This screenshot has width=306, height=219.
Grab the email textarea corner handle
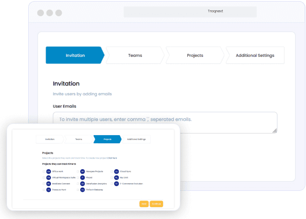click(275, 131)
